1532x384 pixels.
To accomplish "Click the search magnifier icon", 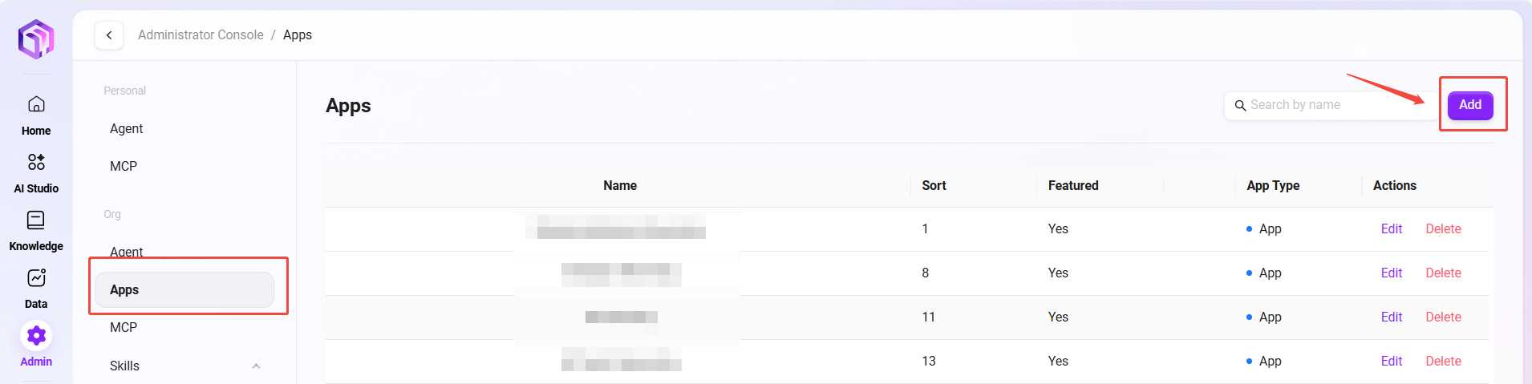I will (x=1240, y=106).
